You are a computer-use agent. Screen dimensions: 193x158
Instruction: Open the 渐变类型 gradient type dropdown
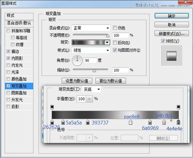pyautogui.click(x=92, y=89)
